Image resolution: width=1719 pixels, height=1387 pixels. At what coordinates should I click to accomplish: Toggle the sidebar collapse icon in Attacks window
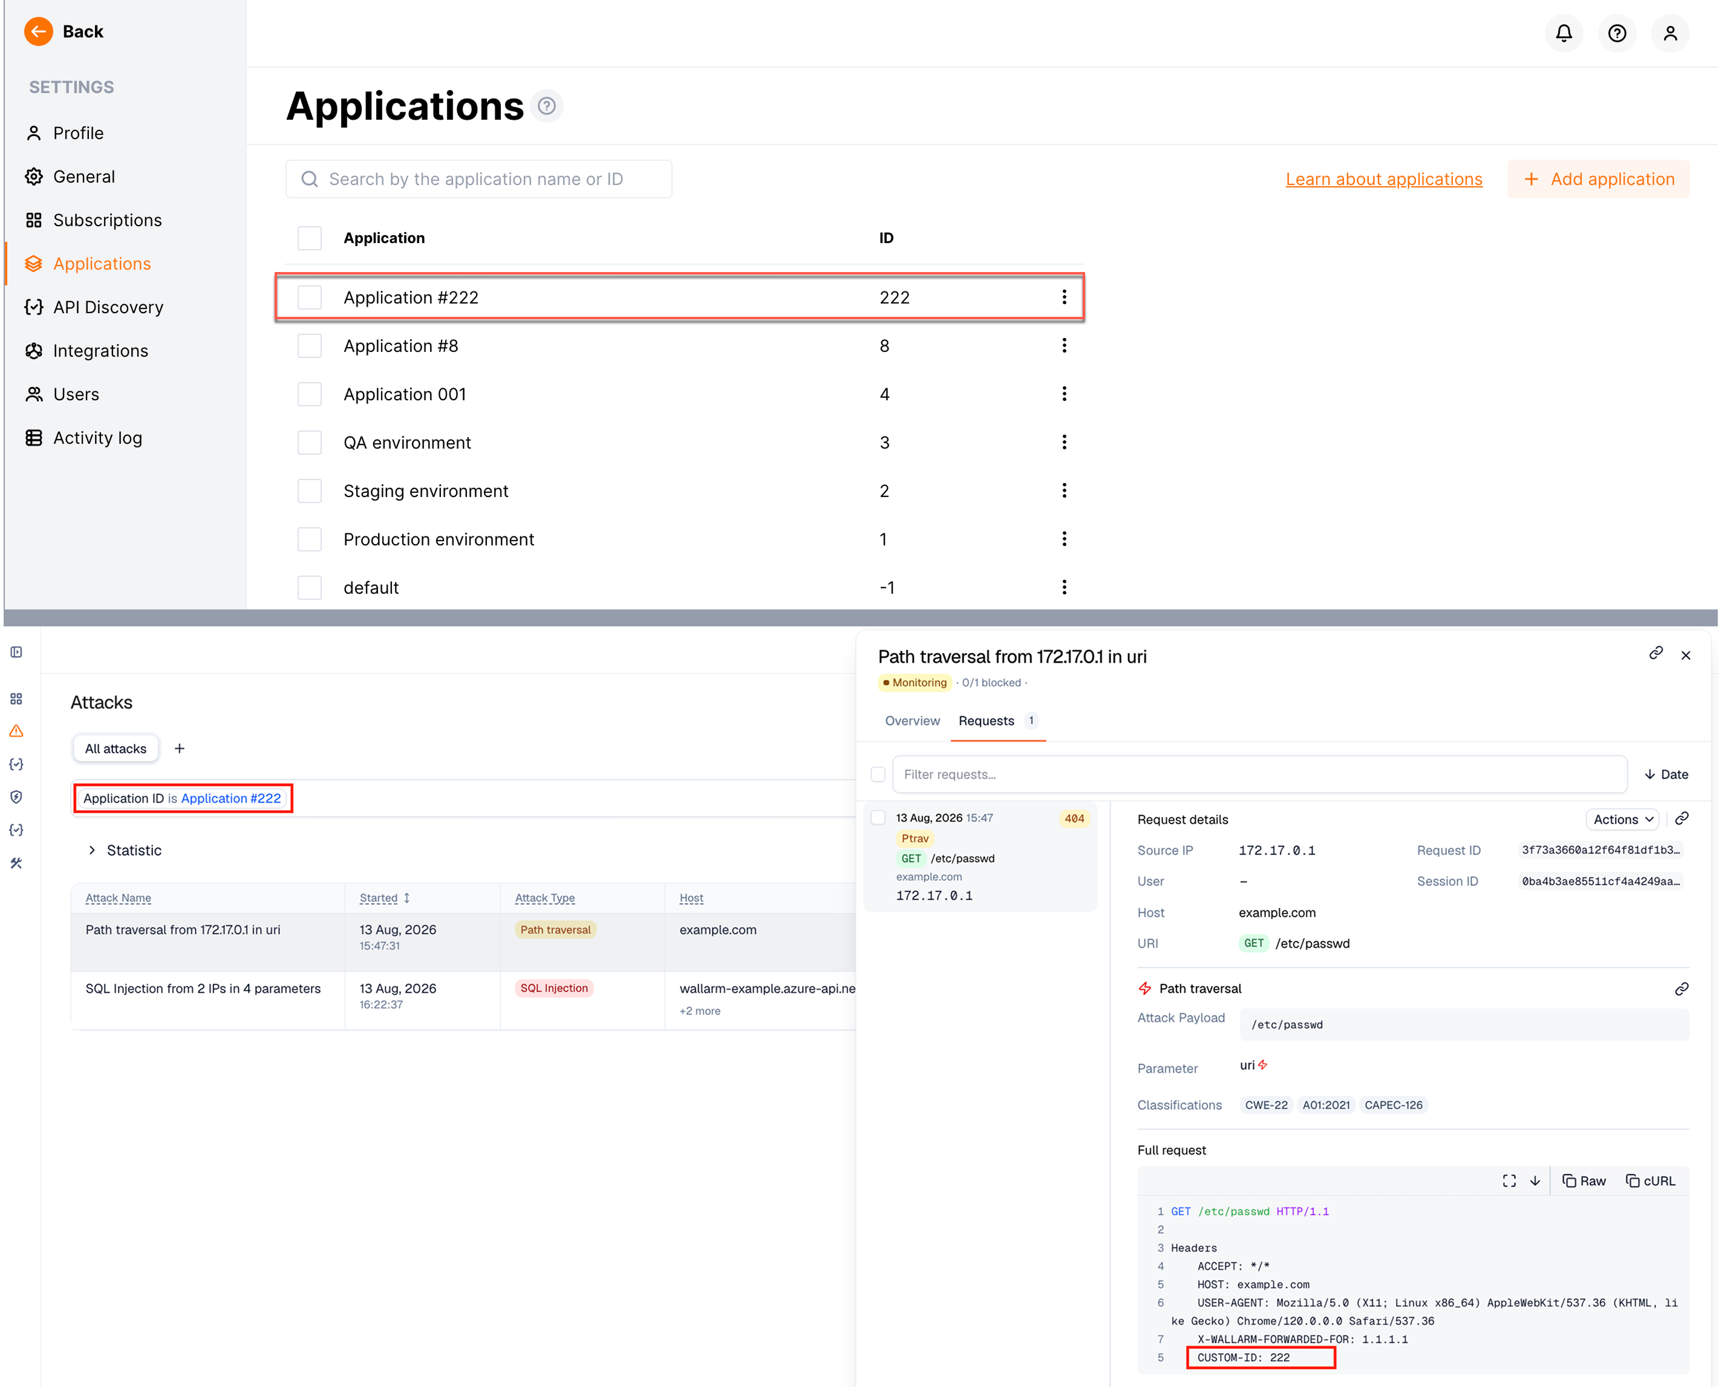click(16, 652)
